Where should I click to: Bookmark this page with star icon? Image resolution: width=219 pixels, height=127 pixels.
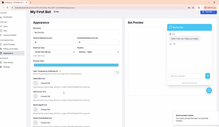(193, 8)
